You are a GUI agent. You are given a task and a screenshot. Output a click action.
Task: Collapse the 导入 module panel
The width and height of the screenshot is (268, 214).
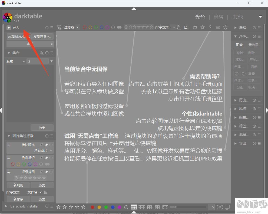8,27
